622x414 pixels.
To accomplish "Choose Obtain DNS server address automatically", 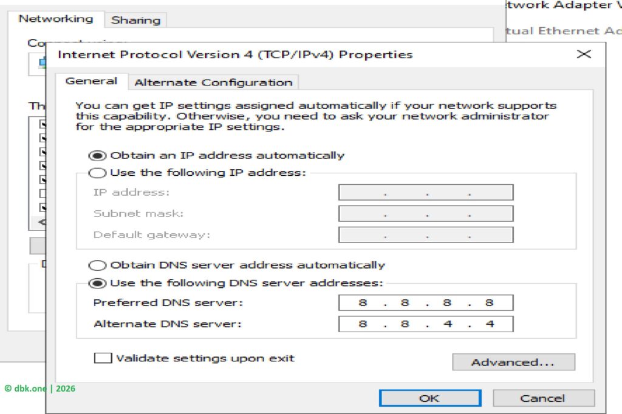I will pyautogui.click(x=97, y=265).
